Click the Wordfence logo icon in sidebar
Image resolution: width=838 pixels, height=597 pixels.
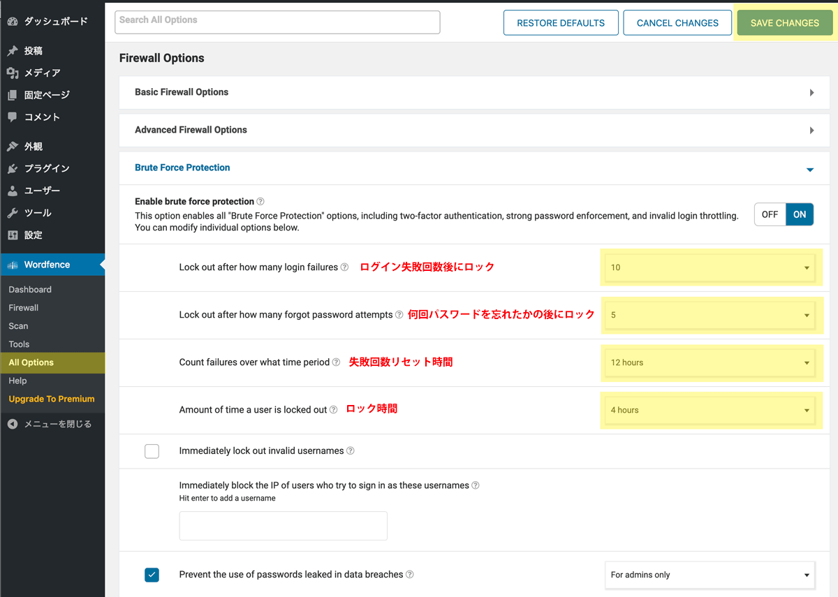pos(13,265)
